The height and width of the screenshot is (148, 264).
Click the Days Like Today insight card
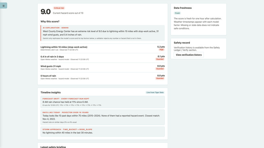coord(103,117)
